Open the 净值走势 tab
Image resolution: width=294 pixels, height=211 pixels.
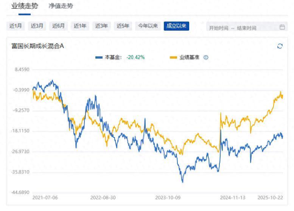(x=61, y=6)
